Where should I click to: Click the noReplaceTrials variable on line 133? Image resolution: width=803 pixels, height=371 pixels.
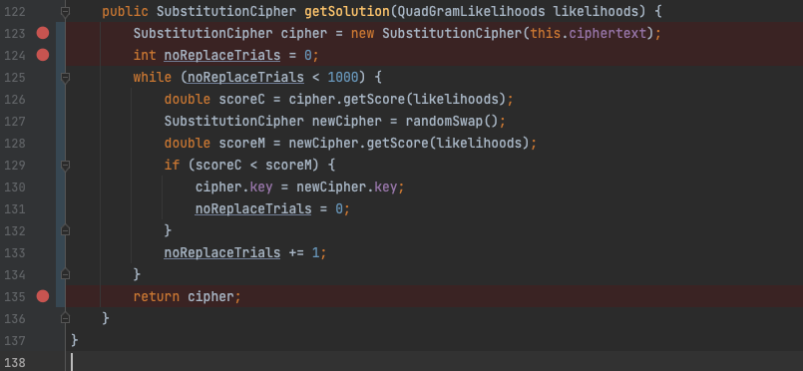(221, 252)
